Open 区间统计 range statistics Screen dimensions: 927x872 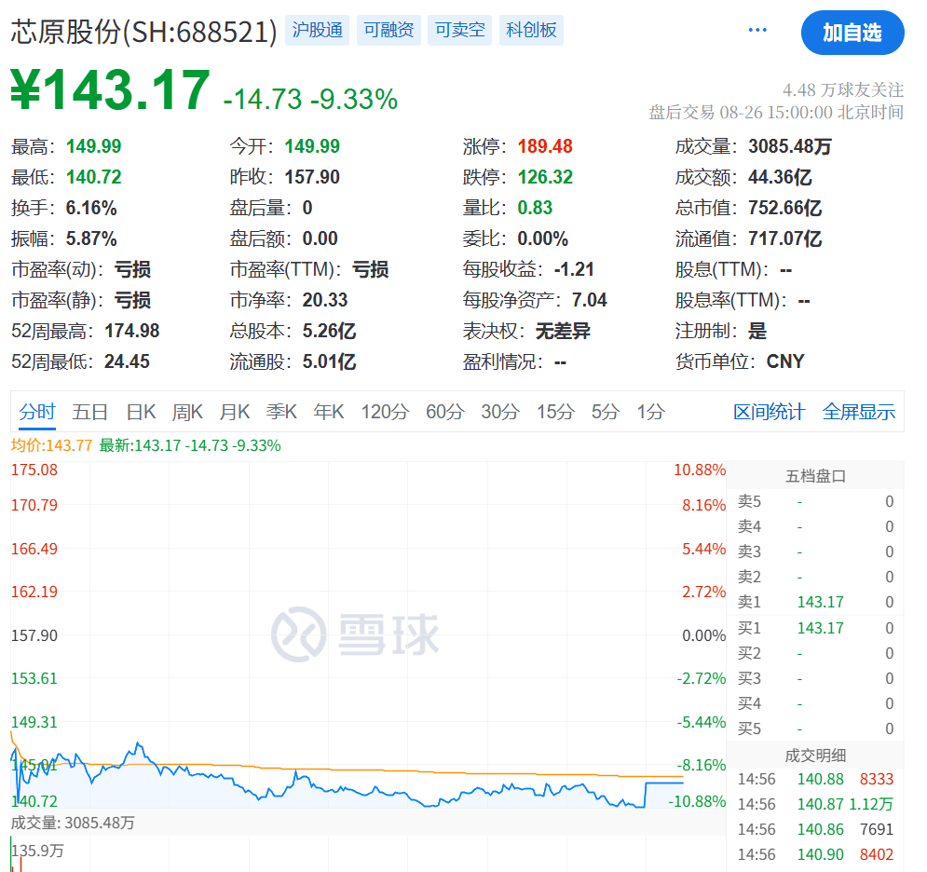(770, 412)
